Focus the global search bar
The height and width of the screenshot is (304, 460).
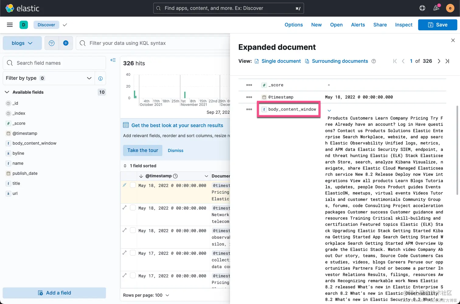(x=228, y=8)
